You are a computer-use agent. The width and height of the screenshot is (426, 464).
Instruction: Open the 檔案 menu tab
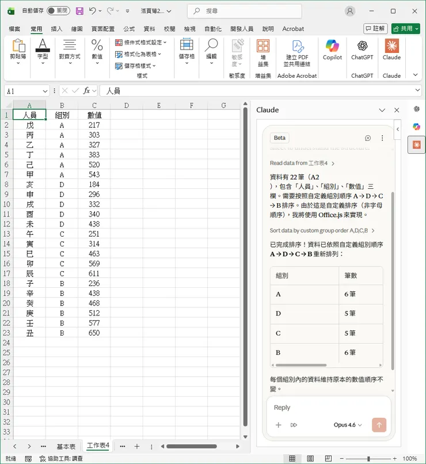pos(14,29)
